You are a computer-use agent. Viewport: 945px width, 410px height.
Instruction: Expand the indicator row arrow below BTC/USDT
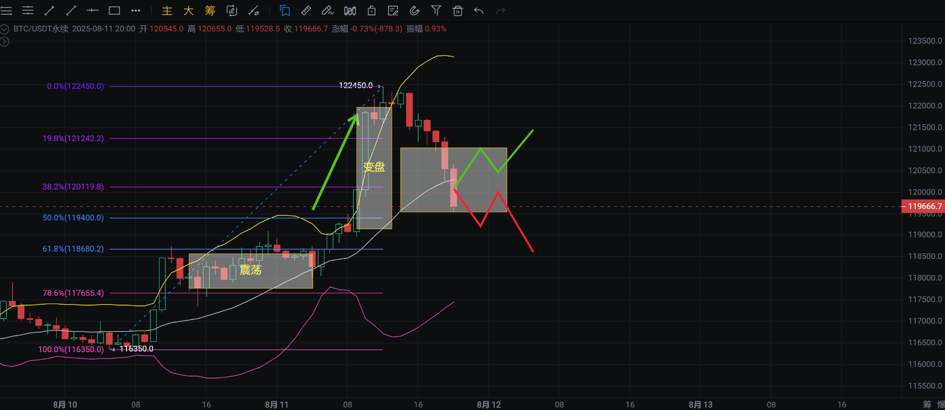pyautogui.click(x=4, y=42)
